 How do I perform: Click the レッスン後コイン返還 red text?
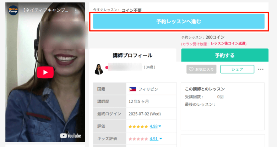click(x=229, y=43)
